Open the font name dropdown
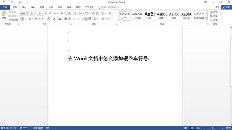232x130 pixels. coord(35,14)
